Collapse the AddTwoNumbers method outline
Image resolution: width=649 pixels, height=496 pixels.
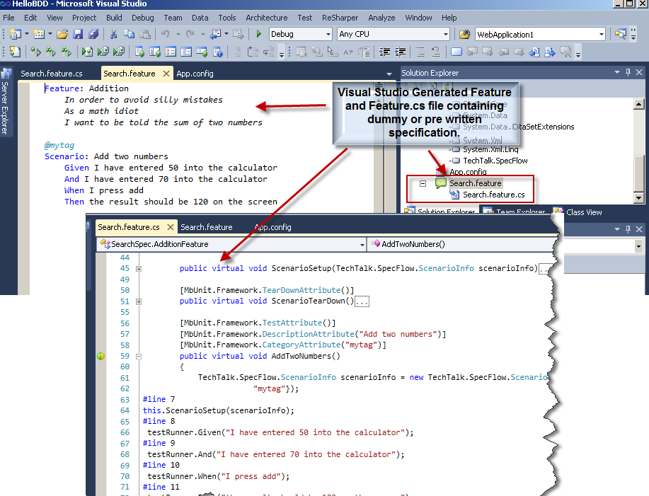[x=139, y=356]
